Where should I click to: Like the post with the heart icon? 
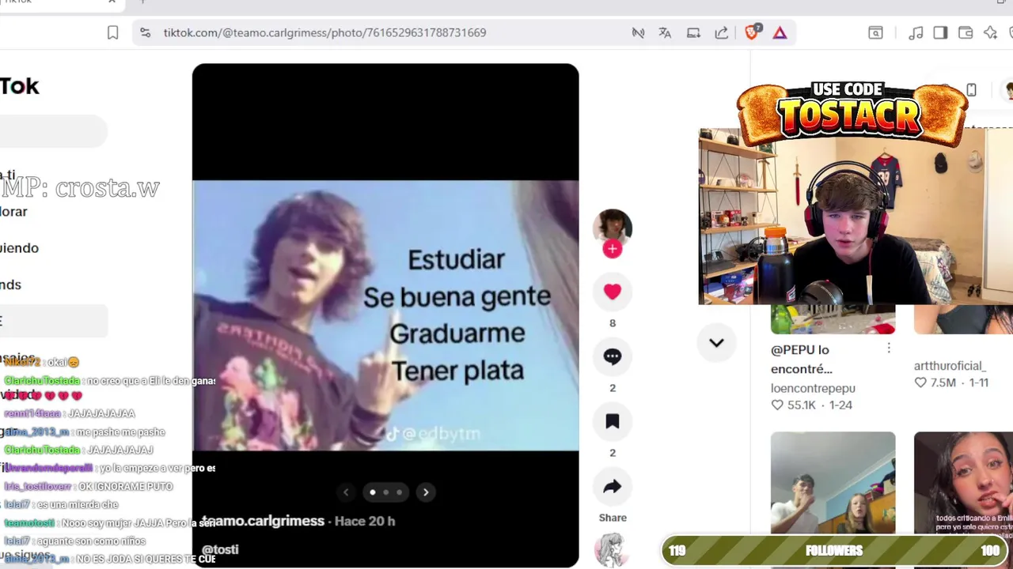pyautogui.click(x=613, y=292)
